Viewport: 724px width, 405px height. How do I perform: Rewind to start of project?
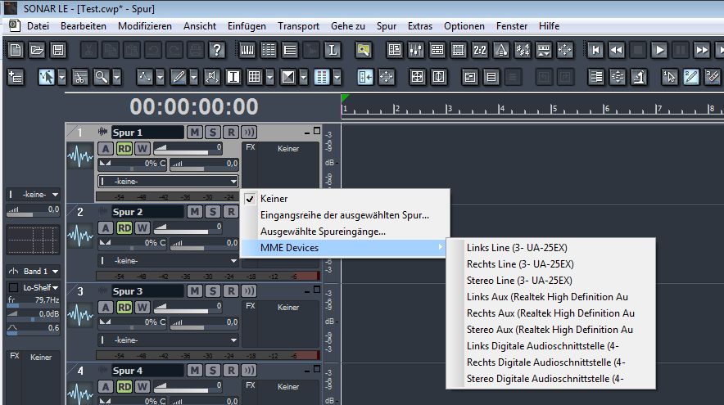595,50
